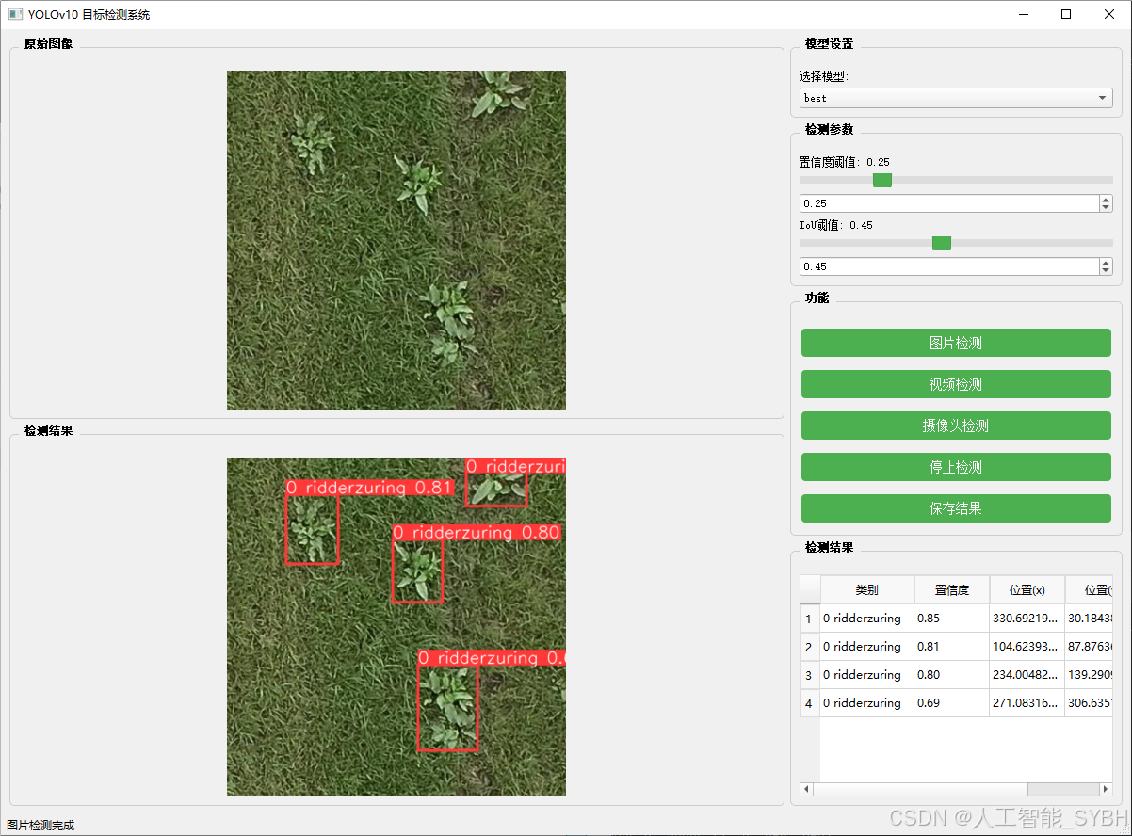
Task: Open the 选择模型 combo box showing best
Action: pos(956,98)
